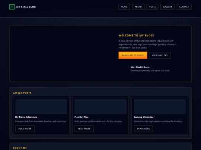Select the Pixel Art Tips post title
The width and height of the screenshot is (201, 150).
point(81,117)
